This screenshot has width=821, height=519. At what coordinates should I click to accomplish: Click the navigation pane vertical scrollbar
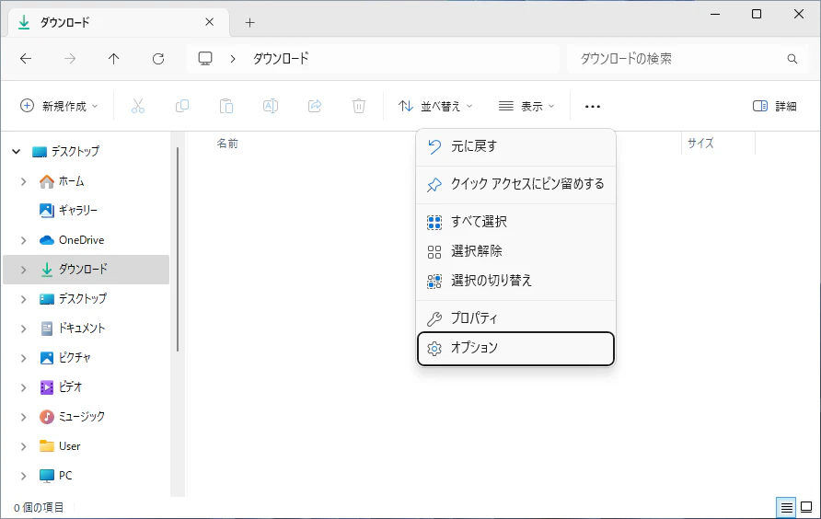click(178, 249)
